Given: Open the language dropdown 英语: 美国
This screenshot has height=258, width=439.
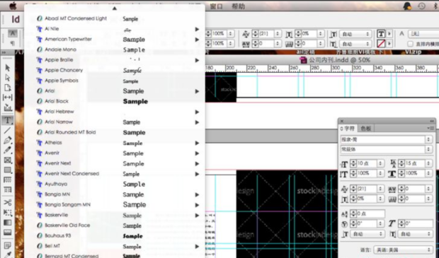Looking at the screenshot, I should pos(402,250).
